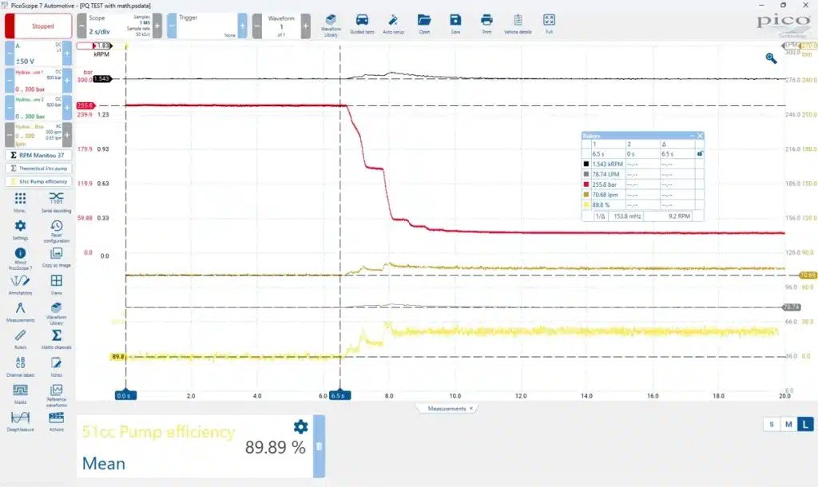
Task: Minimize the Rulers legend panel
Action: pyautogui.click(x=693, y=136)
